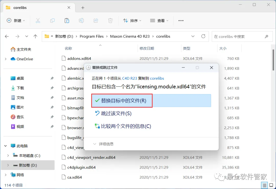276x189 pixels.
Task: Open Downloads quick access folder
Action: (x=17, y=88)
